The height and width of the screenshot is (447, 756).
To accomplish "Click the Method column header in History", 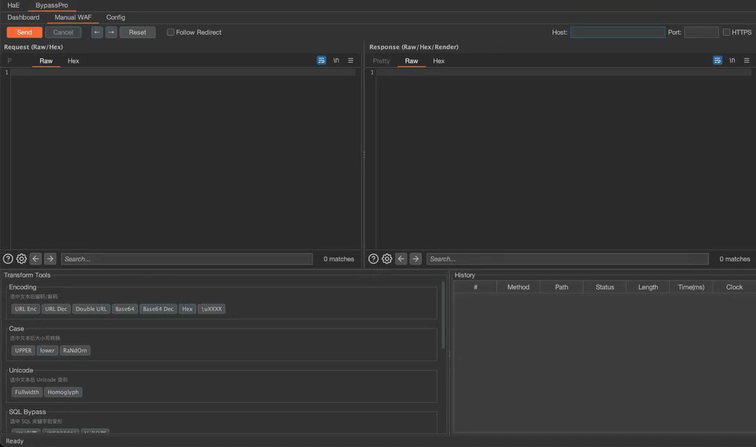I will [518, 287].
